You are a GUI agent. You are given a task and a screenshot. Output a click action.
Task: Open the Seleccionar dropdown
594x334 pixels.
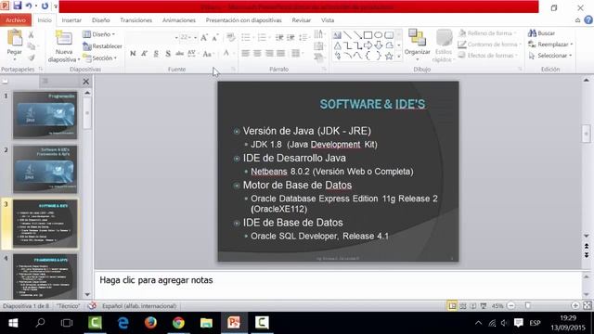pos(549,56)
